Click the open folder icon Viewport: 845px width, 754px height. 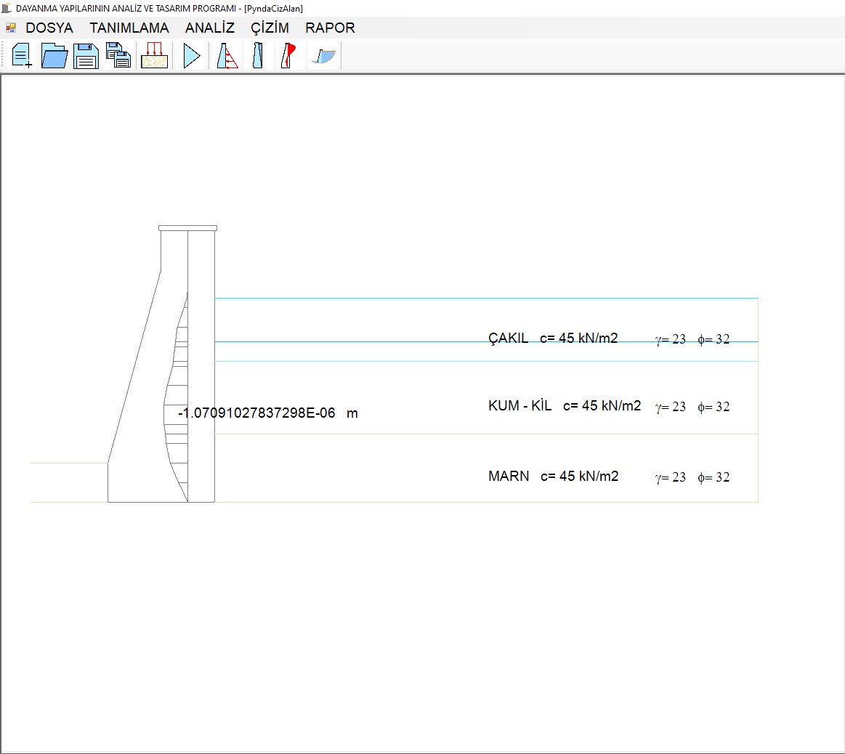[54, 56]
